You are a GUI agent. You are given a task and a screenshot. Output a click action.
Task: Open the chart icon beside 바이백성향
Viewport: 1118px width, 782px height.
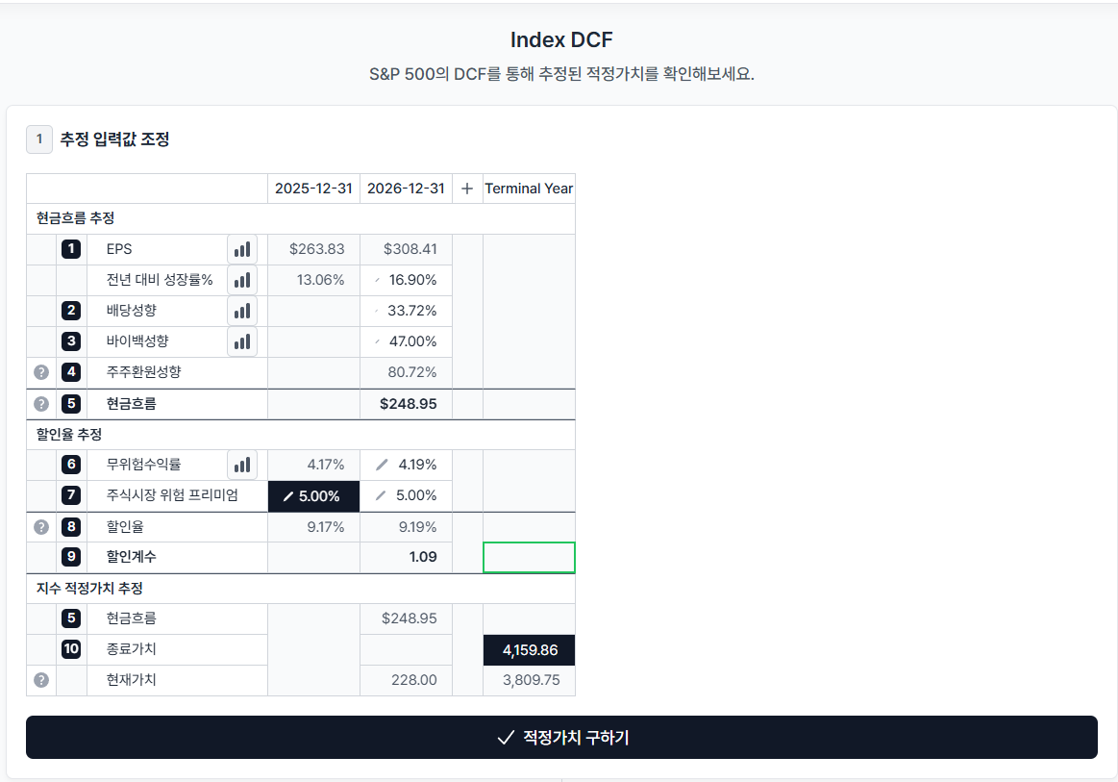(242, 341)
